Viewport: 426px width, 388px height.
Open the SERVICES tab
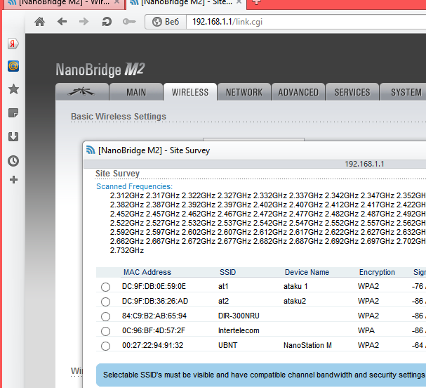point(352,92)
